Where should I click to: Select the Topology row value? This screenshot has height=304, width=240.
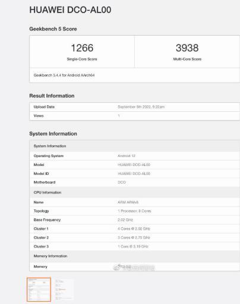click(134, 211)
